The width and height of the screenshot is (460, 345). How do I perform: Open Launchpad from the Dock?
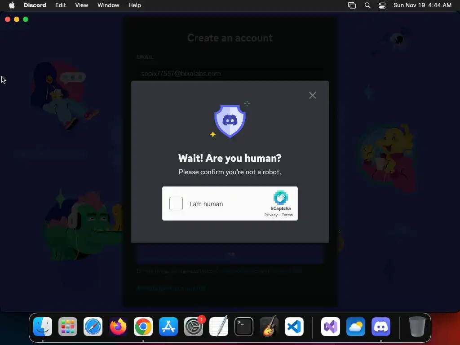(x=68, y=327)
